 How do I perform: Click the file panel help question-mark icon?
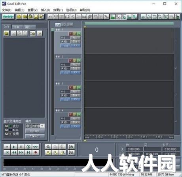[40, 34]
